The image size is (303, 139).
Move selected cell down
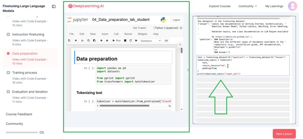point(107,41)
